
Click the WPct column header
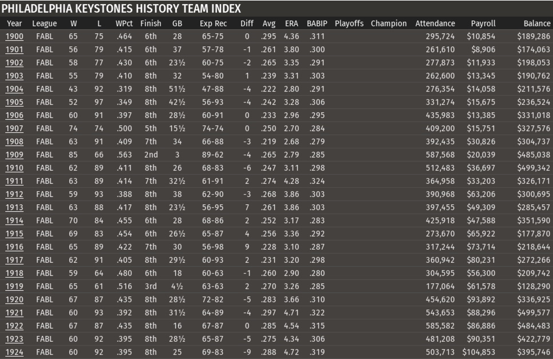(x=124, y=23)
